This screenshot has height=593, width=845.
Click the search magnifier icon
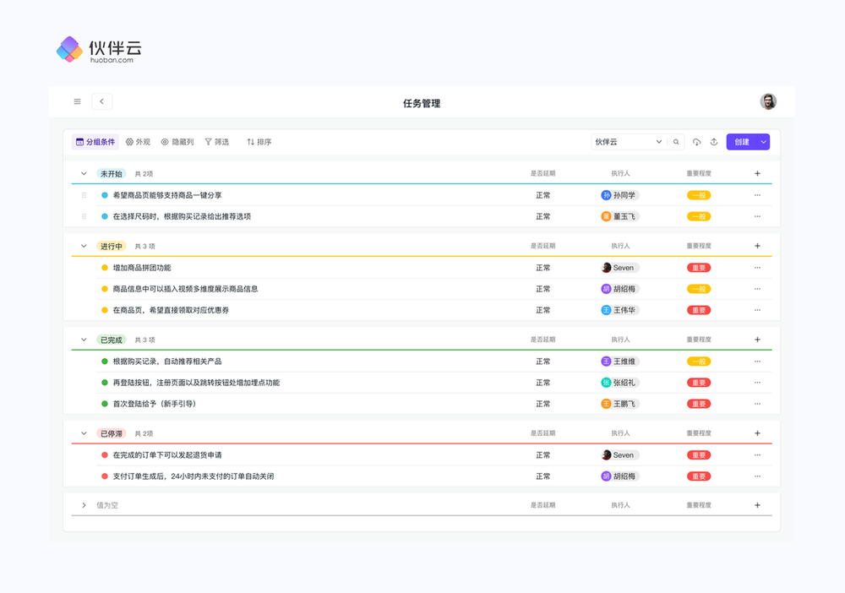tap(676, 142)
